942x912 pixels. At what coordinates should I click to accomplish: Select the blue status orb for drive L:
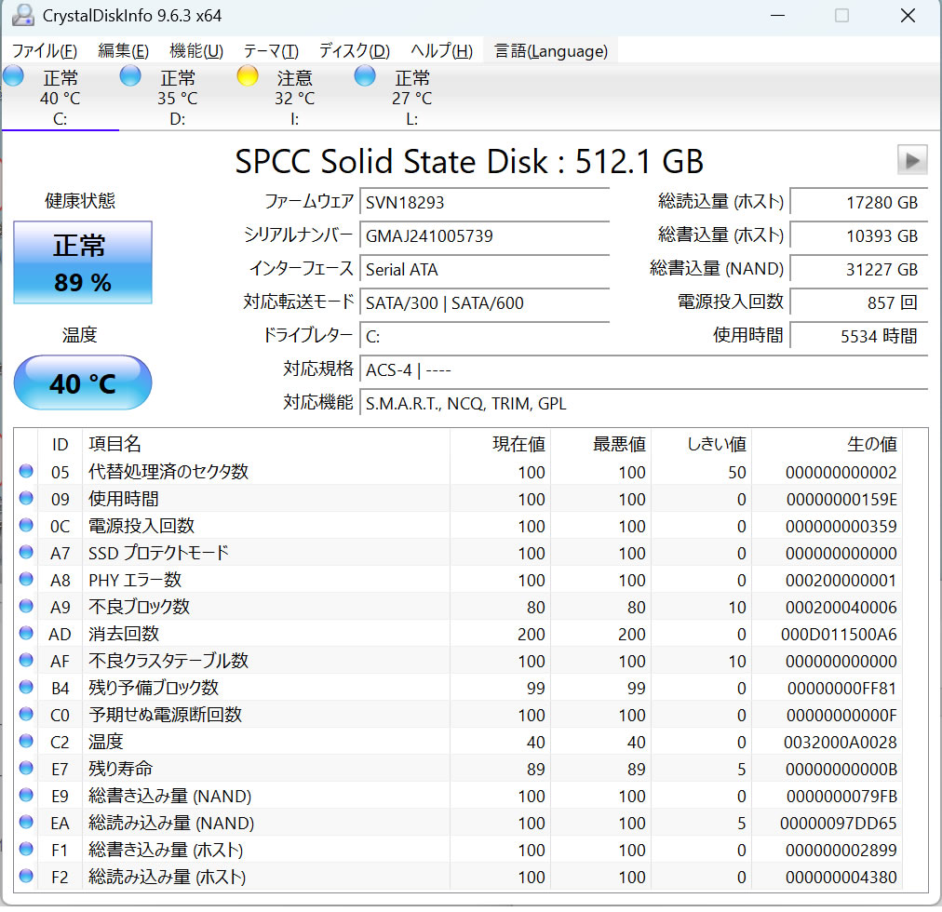coord(365,76)
